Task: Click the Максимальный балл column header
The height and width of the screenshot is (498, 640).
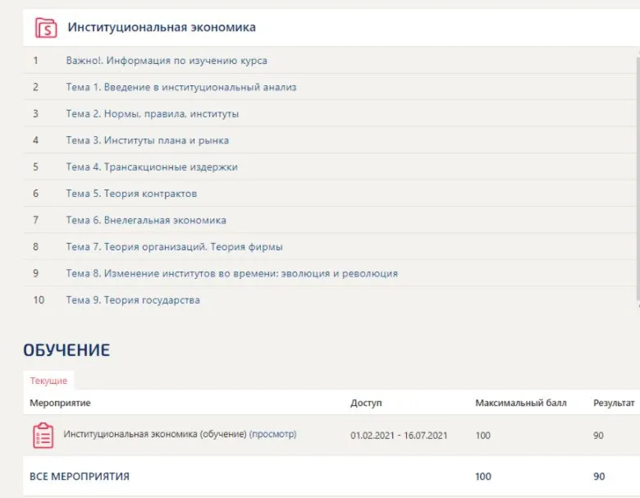Action: 521,403
